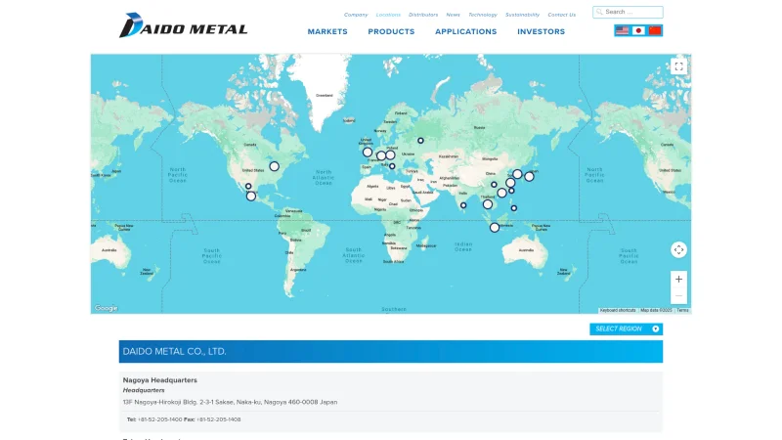
Task: Select the India location marker
Action: [463, 205]
